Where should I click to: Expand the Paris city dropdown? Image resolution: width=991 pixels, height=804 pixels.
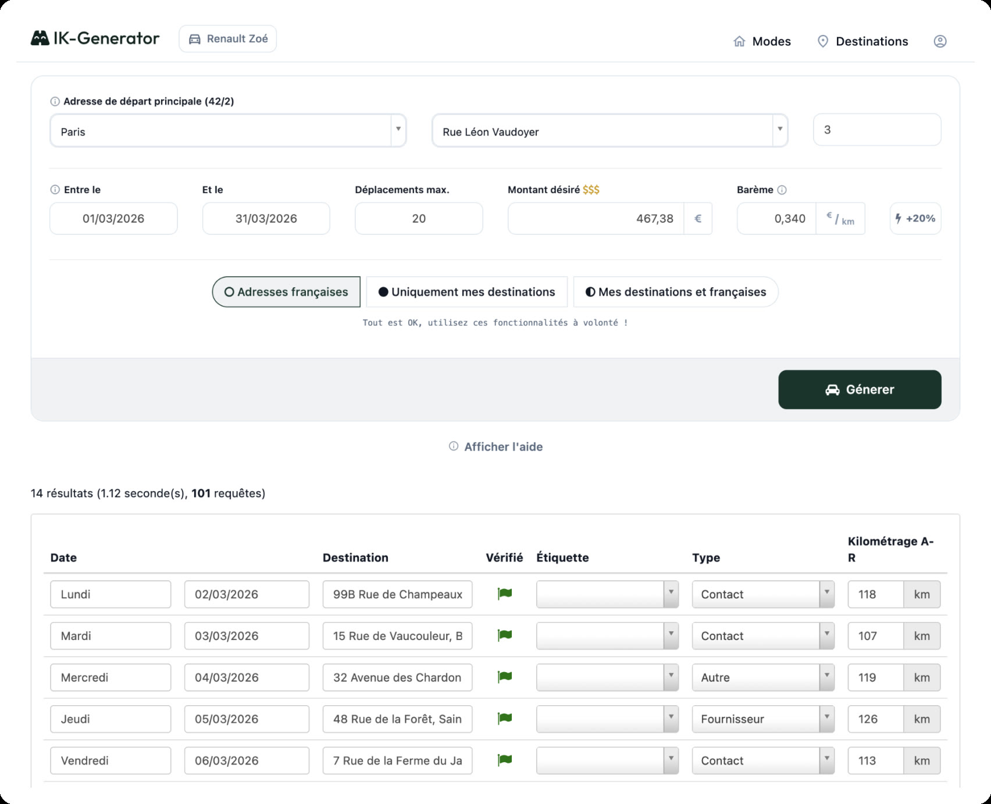click(398, 129)
